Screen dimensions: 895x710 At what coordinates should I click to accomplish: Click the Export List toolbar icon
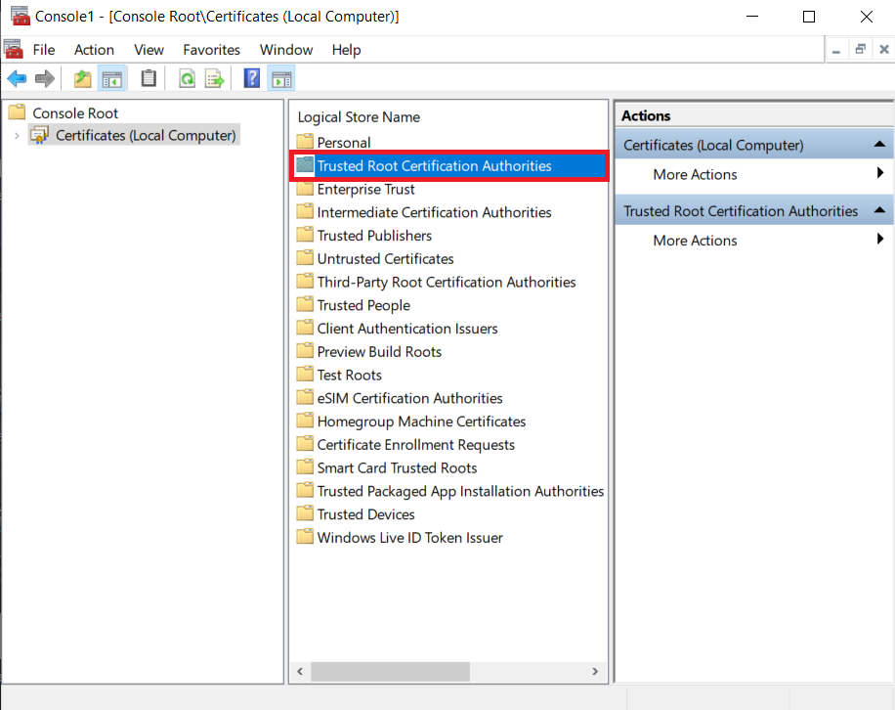pos(215,78)
